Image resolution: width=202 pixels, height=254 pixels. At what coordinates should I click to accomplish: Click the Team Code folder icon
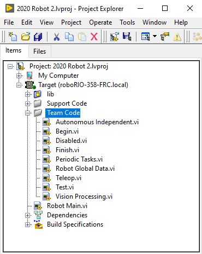coord(38,113)
